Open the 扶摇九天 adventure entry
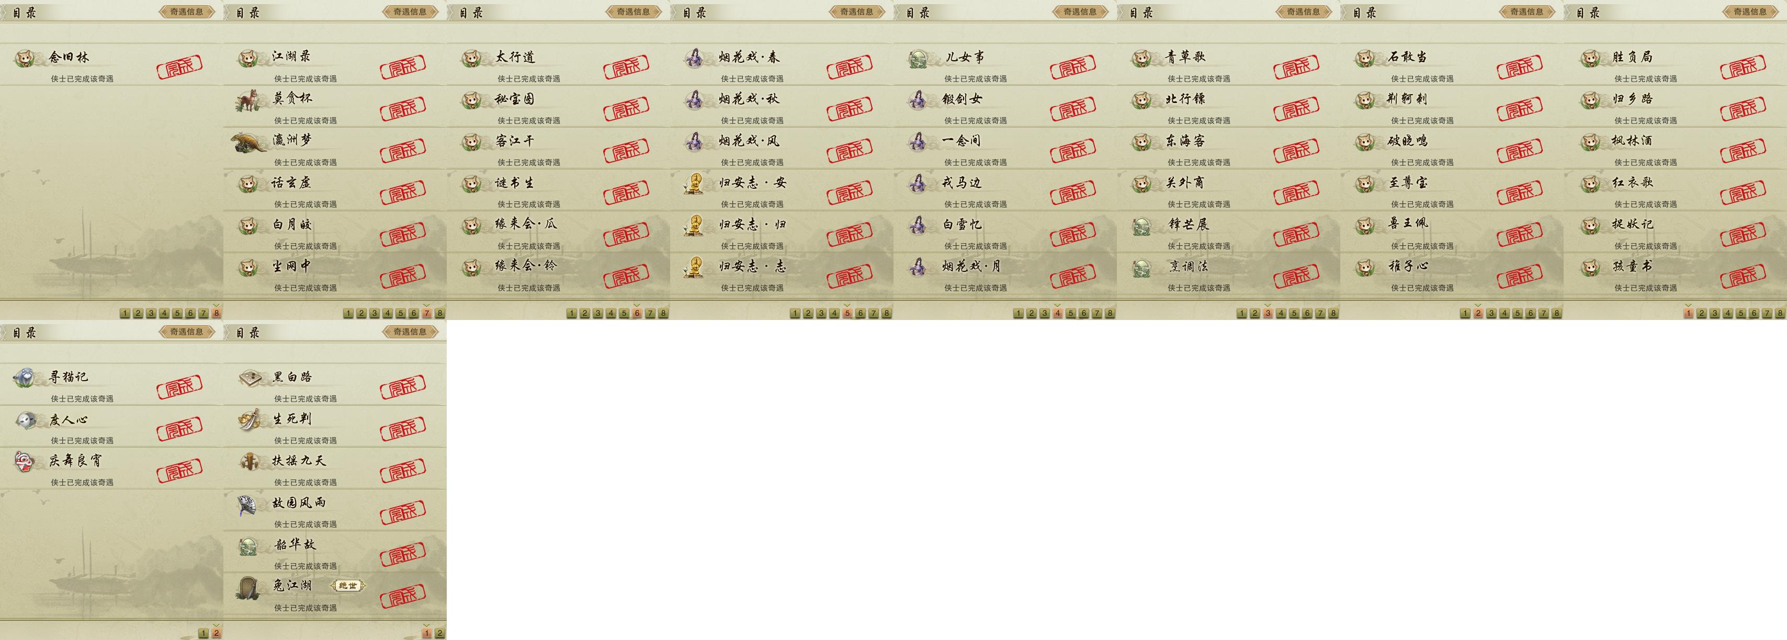 point(335,468)
